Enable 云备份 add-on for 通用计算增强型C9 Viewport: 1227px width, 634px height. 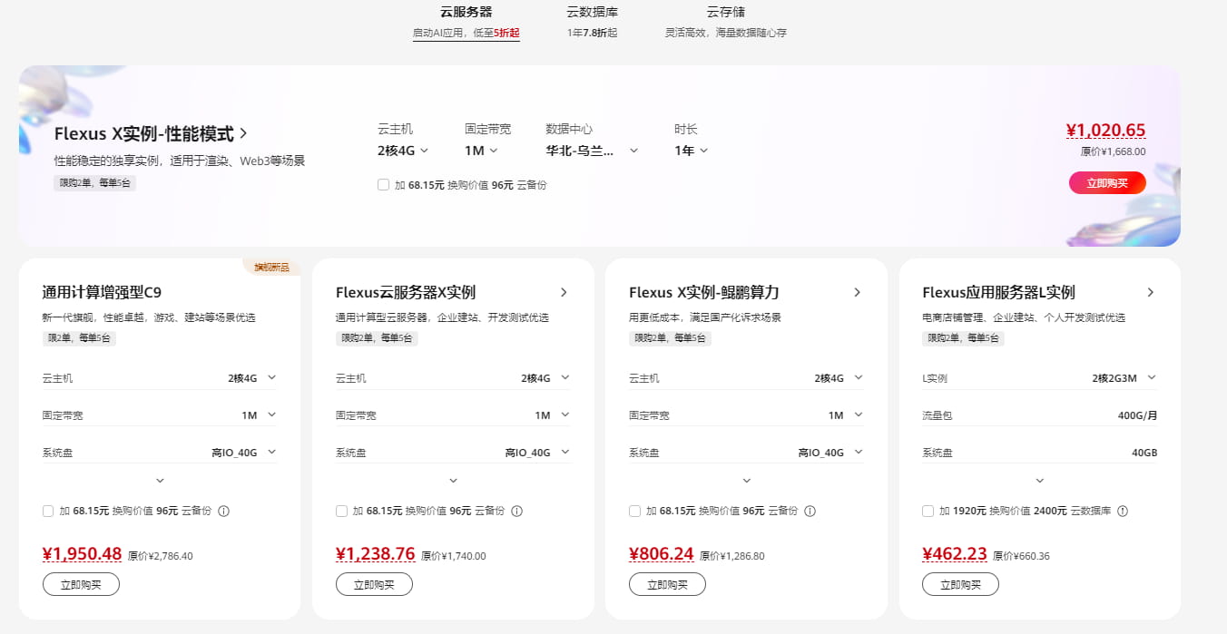pyautogui.click(x=48, y=511)
